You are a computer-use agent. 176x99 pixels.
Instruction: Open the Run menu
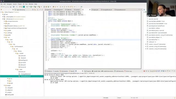tap(26, 4)
